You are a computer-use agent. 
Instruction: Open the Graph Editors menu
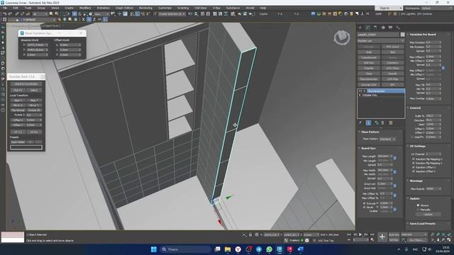point(125,8)
